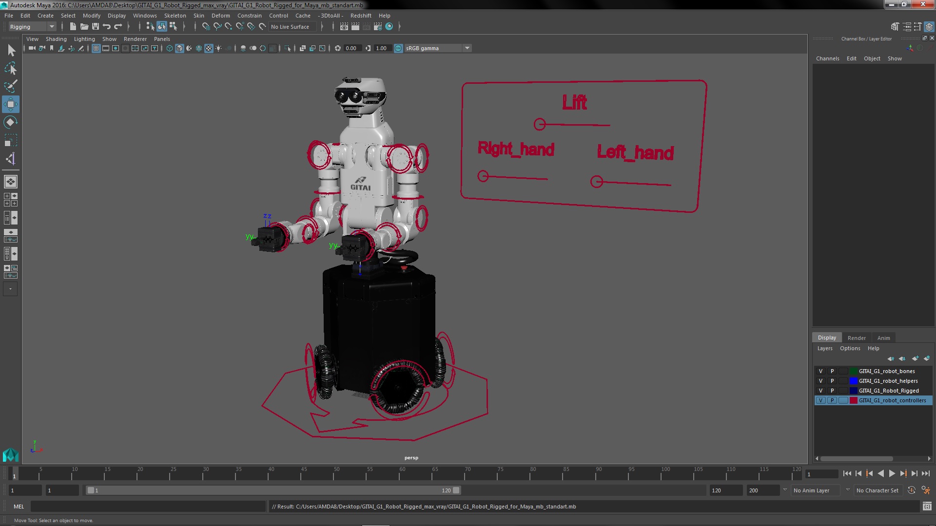Image resolution: width=936 pixels, height=526 pixels.
Task: Toggle visibility of GITAI_G1_robot_bones layer
Action: [x=820, y=371]
